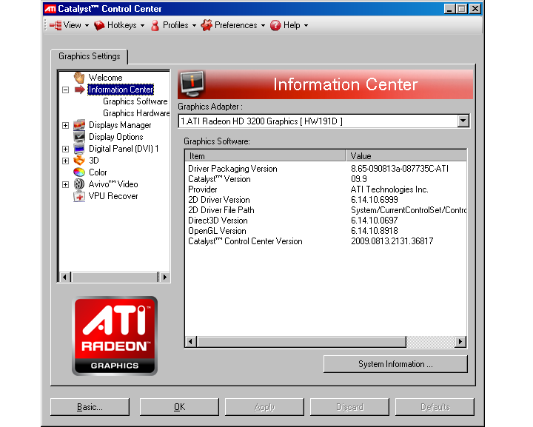
Task: Click the View menu icon
Action: [x=56, y=25]
